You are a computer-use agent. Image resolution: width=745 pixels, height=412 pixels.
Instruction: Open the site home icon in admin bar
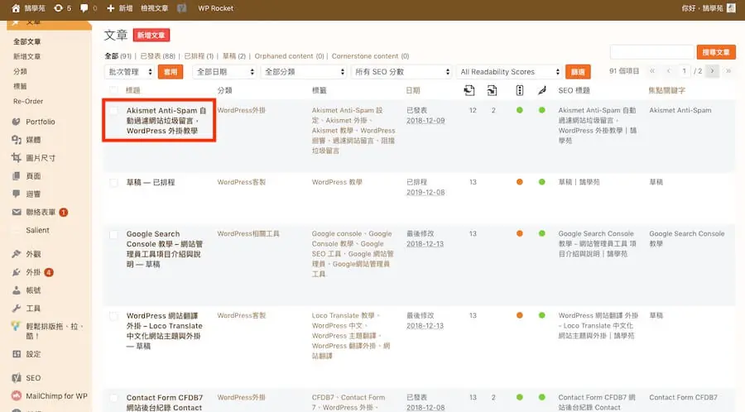coord(15,8)
